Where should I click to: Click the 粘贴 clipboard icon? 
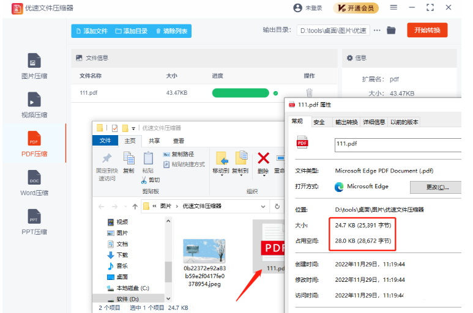[148, 158]
